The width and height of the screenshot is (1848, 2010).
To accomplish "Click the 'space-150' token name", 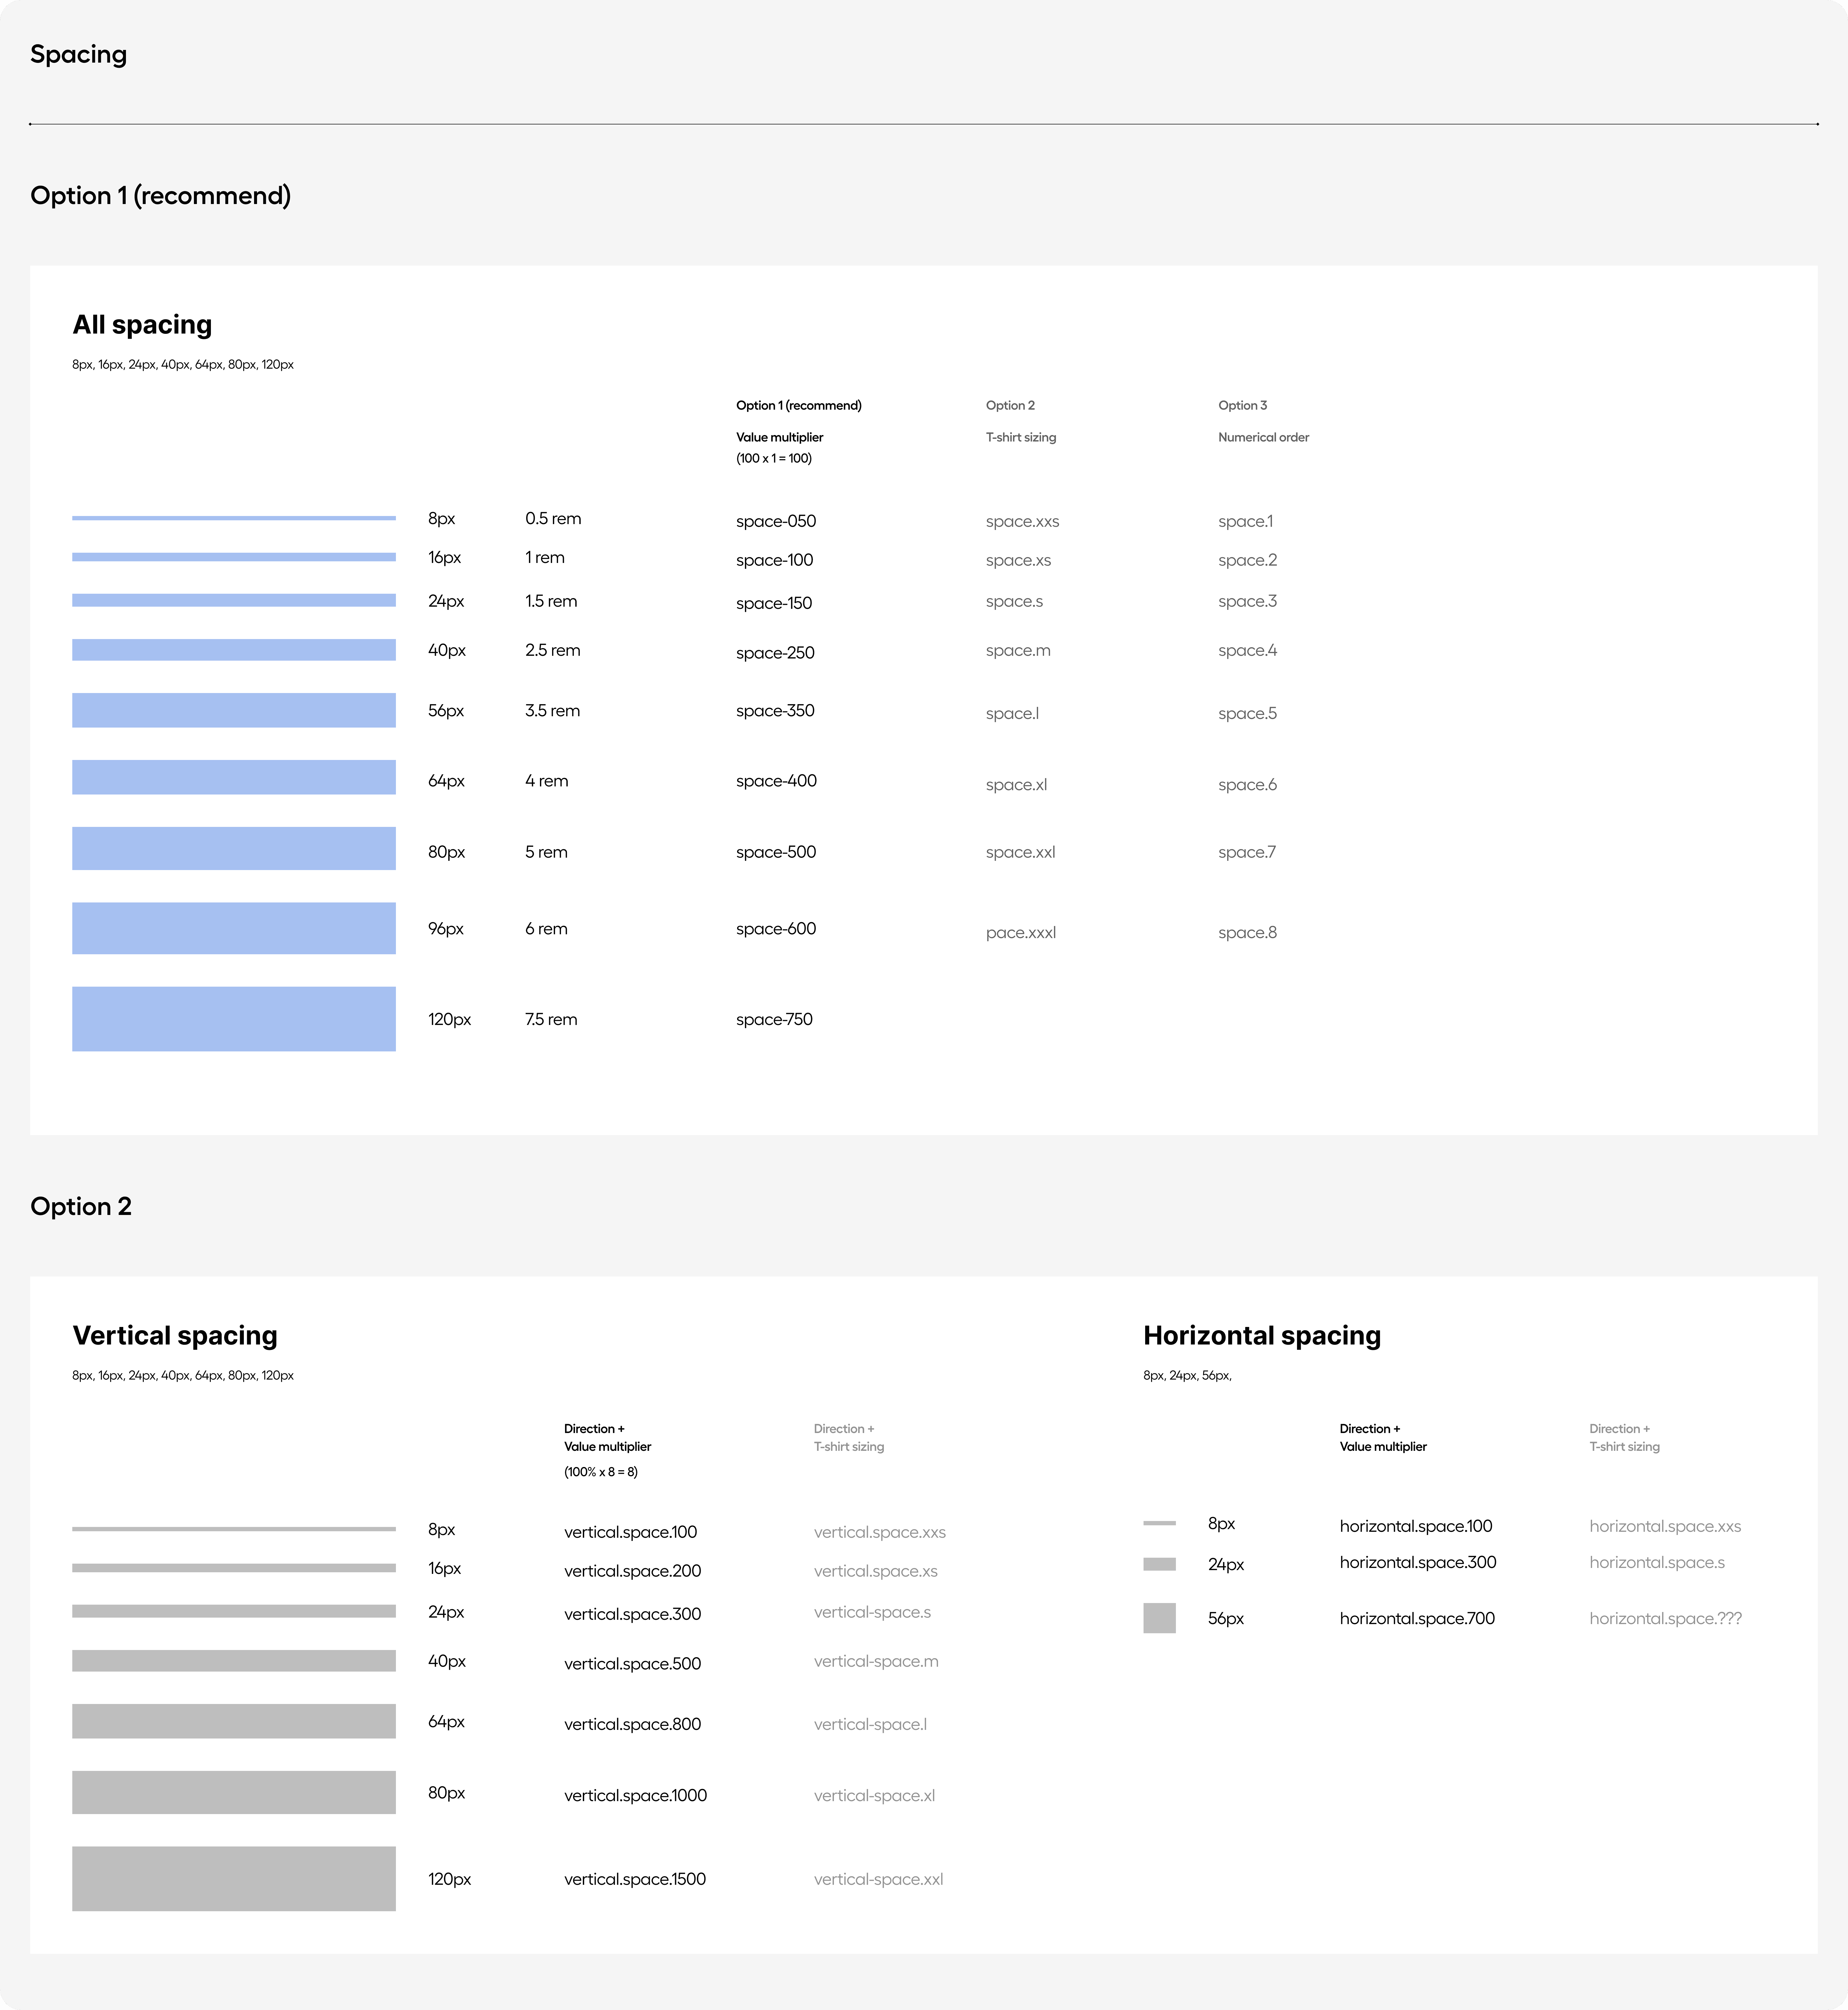I will point(774,603).
